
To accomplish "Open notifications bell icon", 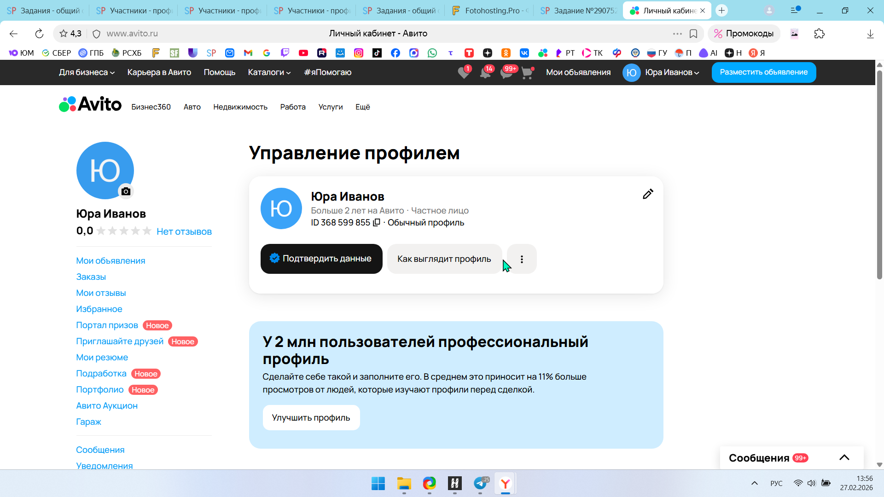I will (485, 73).
